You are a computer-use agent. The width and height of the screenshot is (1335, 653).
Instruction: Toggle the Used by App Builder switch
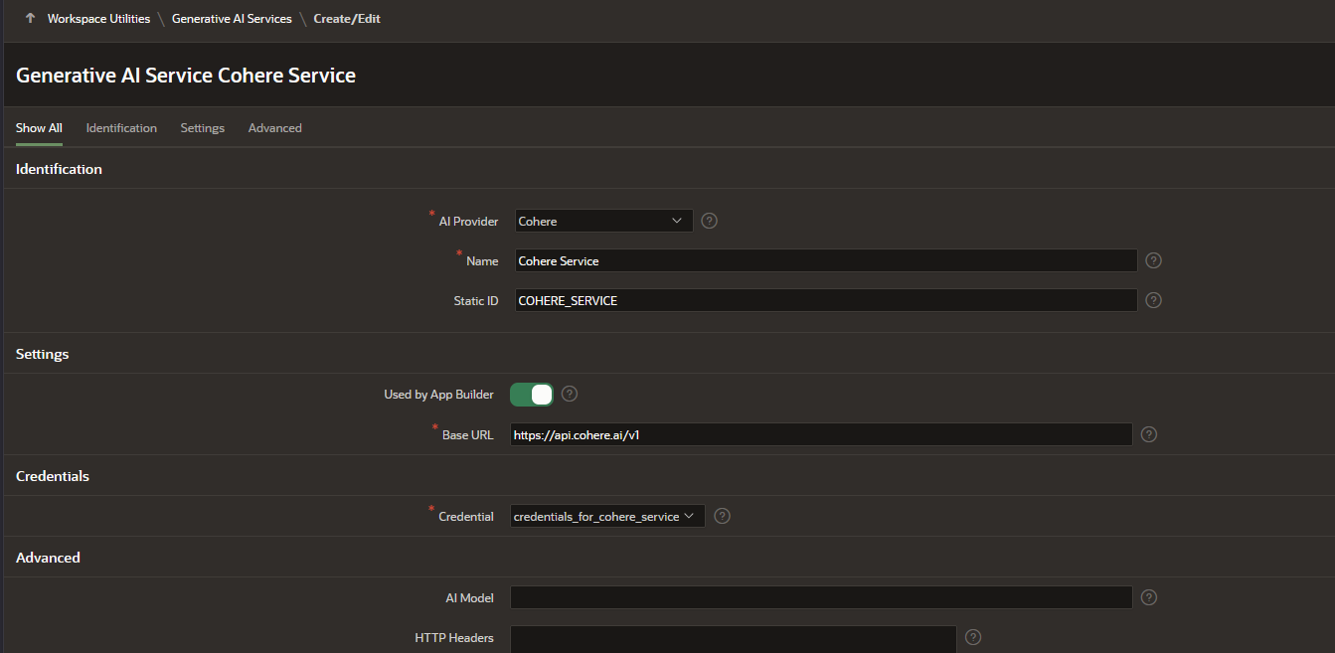532,395
